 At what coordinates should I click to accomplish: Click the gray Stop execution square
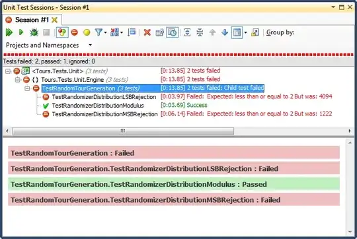pos(46,32)
